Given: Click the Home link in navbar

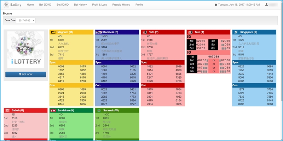Looking at the screenshot, I should [30, 5].
